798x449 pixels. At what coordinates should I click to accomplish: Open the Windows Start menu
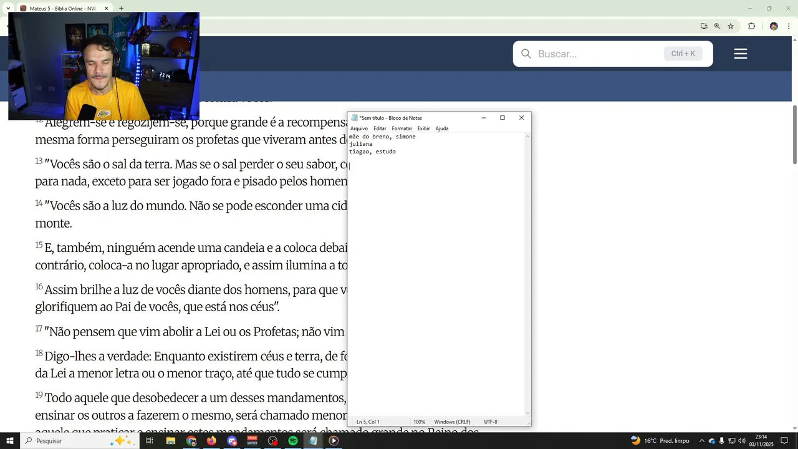coord(10,441)
